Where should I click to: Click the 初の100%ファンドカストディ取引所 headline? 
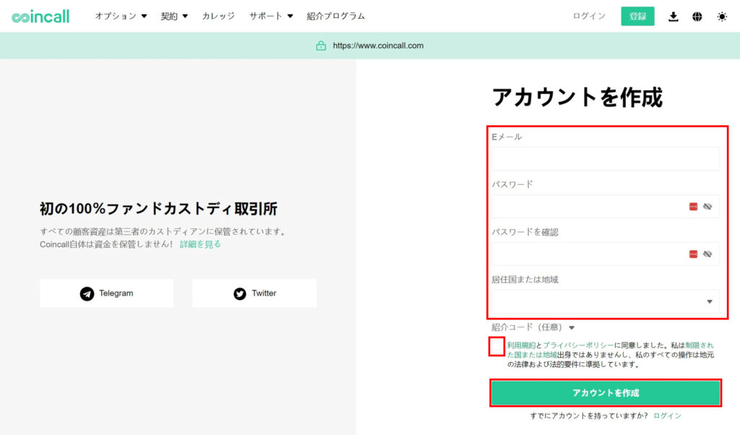(x=158, y=209)
